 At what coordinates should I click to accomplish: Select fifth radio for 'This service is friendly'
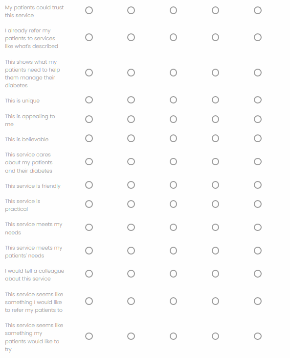click(x=257, y=185)
